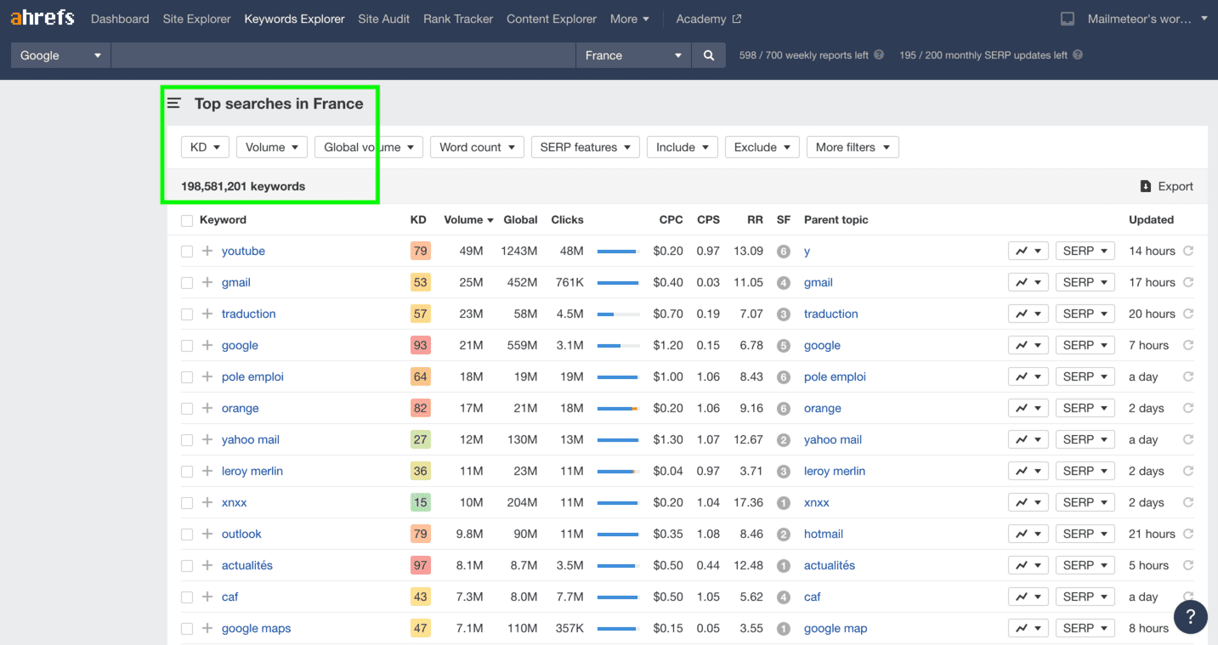1218x645 pixels.
Task: Check the youtube row checkbox
Action: [x=187, y=252]
